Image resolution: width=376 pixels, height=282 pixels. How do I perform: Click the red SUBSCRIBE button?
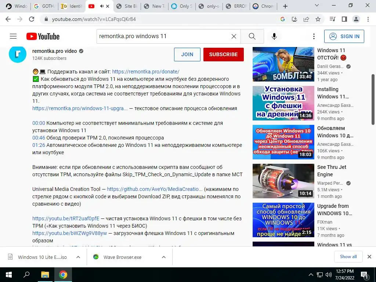[x=224, y=54]
